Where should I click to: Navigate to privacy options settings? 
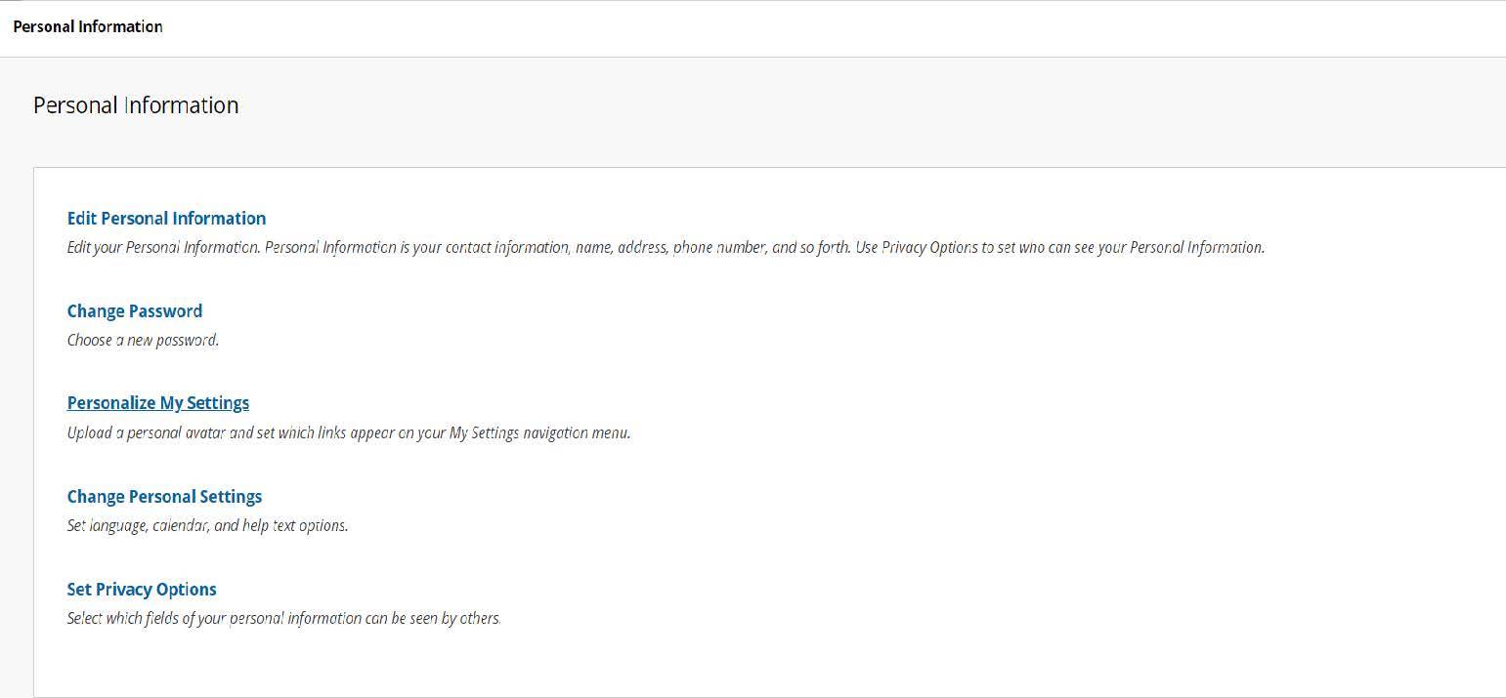pyautogui.click(x=141, y=590)
